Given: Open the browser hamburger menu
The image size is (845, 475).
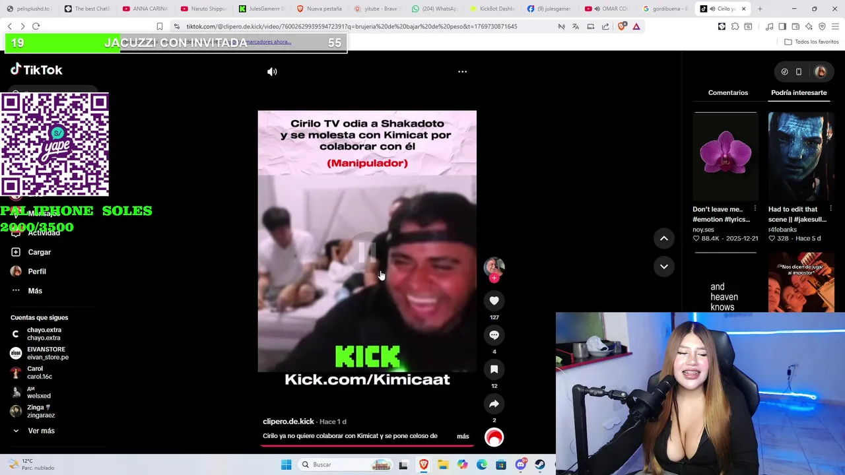Looking at the screenshot, I should [x=835, y=26].
